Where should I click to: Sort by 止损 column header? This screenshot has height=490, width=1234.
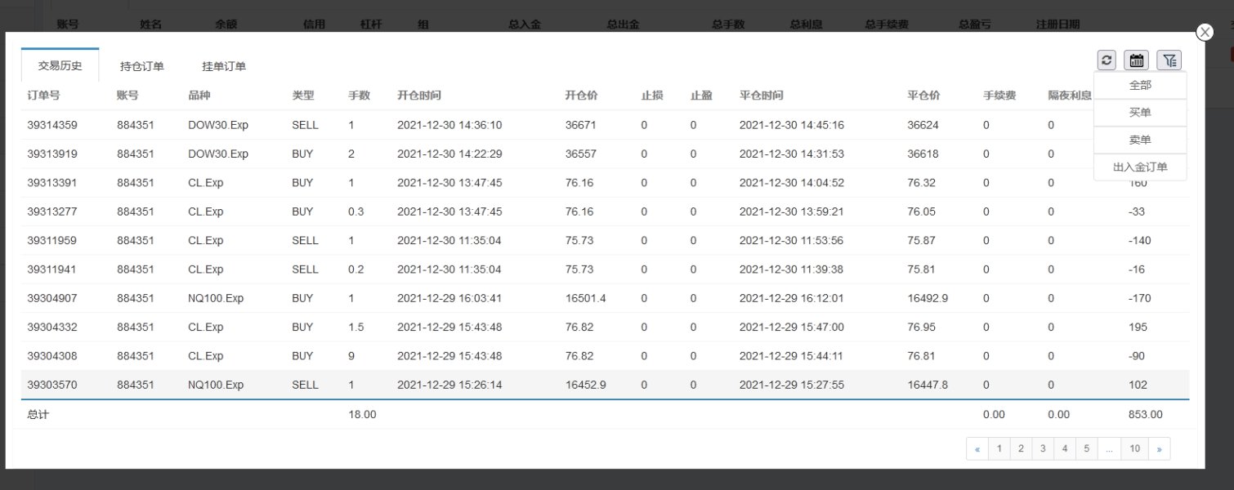tap(652, 96)
